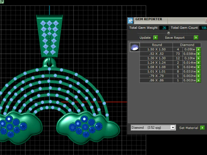Click the panel collapse handle under Total Gem Weight
This screenshot has width=207, height=155.
pos(169,33)
